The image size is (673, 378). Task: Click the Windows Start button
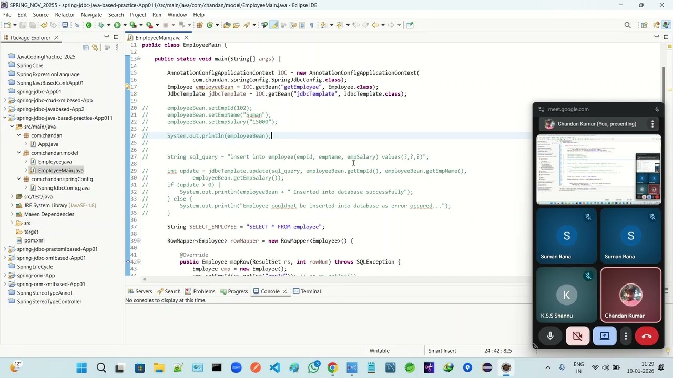[x=81, y=368]
